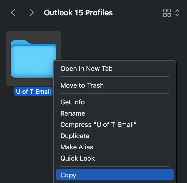The image size is (187, 183).
Task: Go forward with the right chevron
Action: (32, 12)
